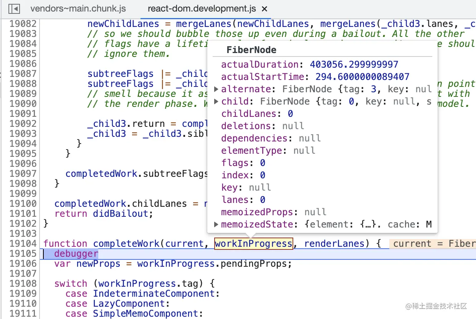The width and height of the screenshot is (476, 319).
Task: Click line number 19111 gutter
Action: [x=23, y=314]
